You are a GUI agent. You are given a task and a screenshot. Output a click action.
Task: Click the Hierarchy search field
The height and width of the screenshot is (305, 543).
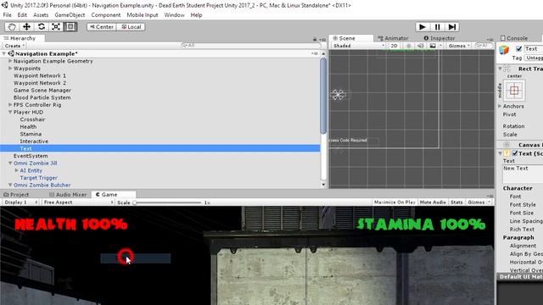250,45
